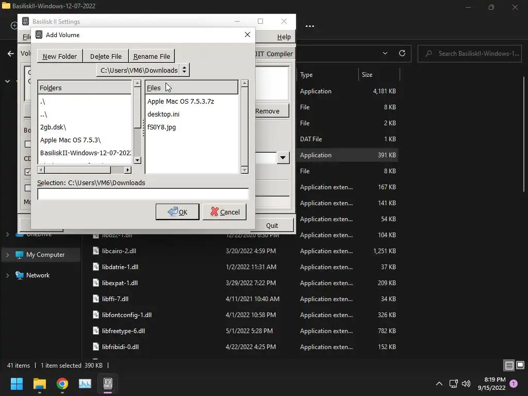Image resolution: width=528 pixels, height=396 pixels.
Task: Select the desktop.ini file
Action: click(191, 114)
